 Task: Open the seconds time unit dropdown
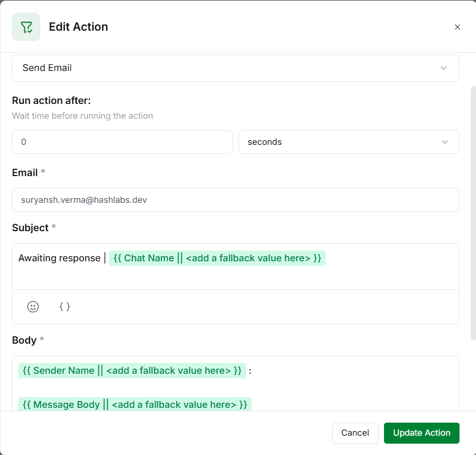(348, 142)
